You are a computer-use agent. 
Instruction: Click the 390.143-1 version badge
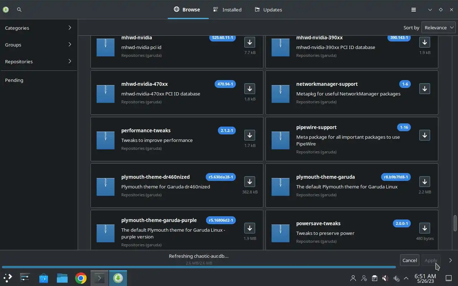pyautogui.click(x=399, y=38)
